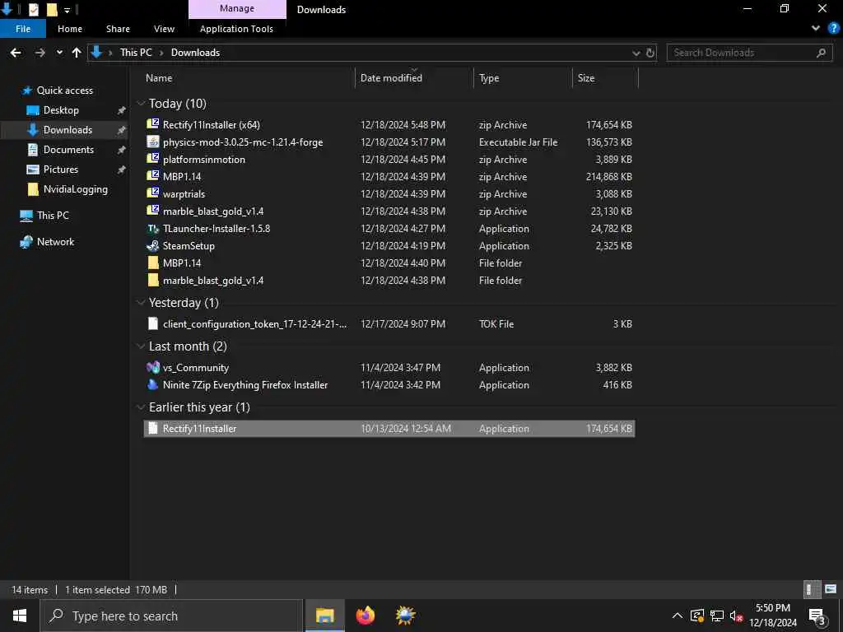Click the taskbar search box

171,616
